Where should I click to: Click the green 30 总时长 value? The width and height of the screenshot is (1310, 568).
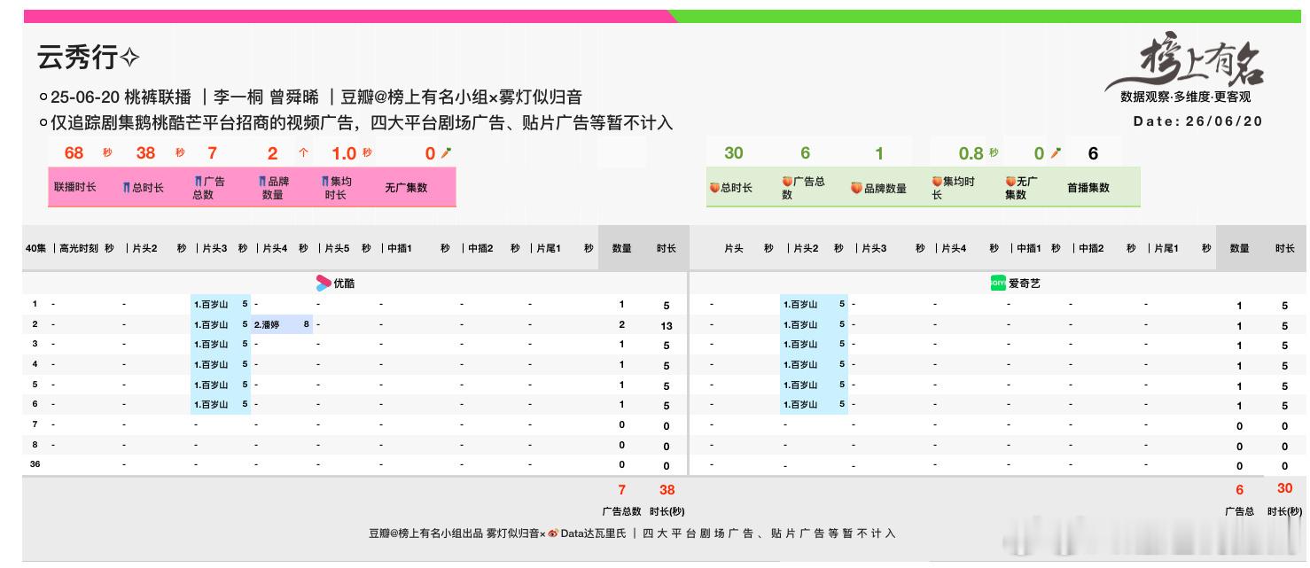coord(734,152)
